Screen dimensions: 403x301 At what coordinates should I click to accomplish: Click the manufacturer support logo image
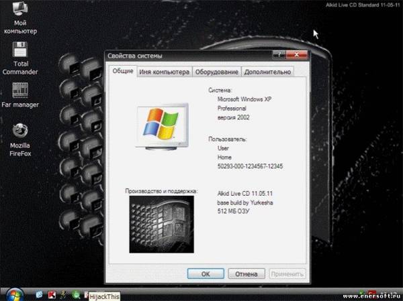tap(162, 225)
